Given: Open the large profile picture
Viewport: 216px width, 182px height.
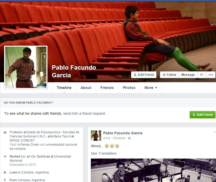Looking at the screenshot, I should tap(26, 67).
